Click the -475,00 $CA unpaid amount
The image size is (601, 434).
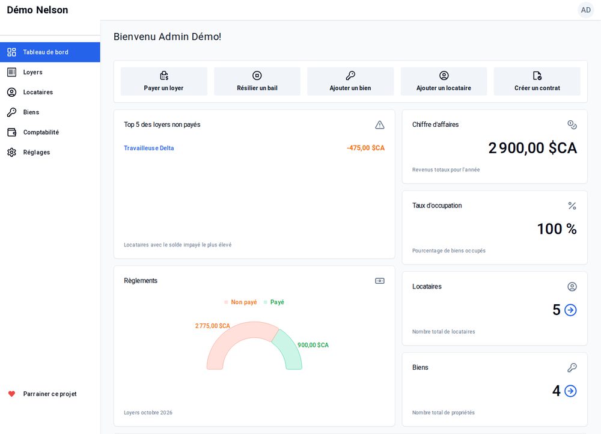pyautogui.click(x=365, y=148)
